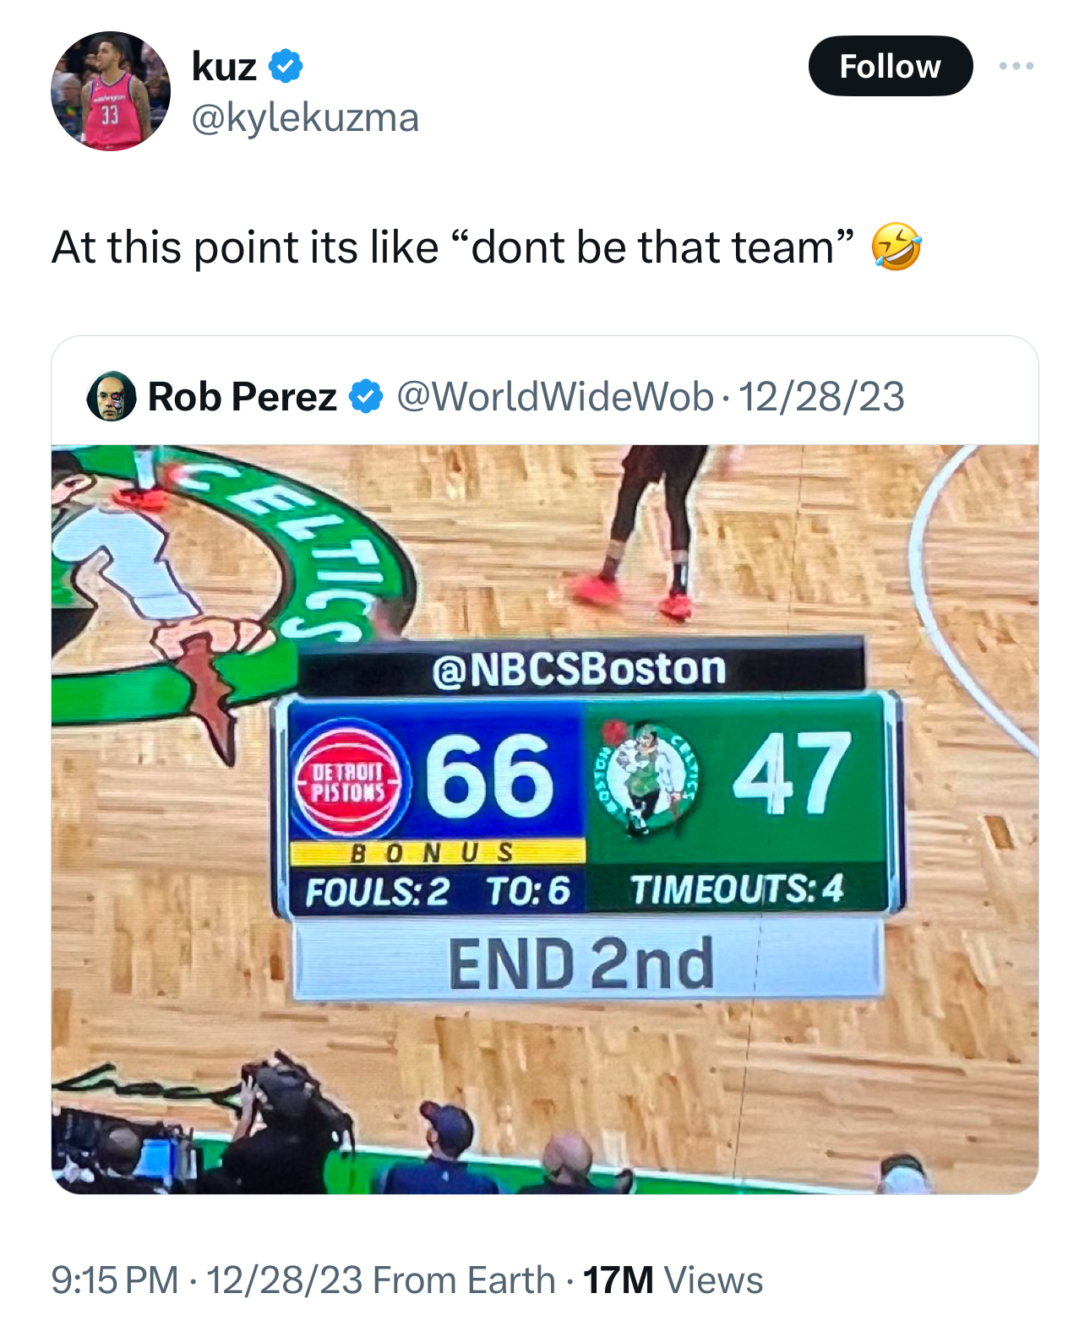
Task: Click the @NBCSBoston label in the image
Action: tap(580, 669)
